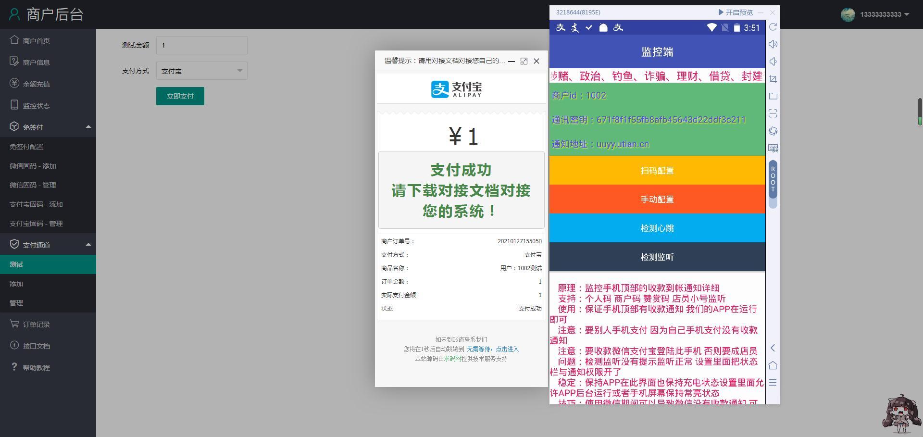This screenshot has width=923, height=437.
Task: Click the emulator screenshot crop icon
Action: (x=773, y=79)
